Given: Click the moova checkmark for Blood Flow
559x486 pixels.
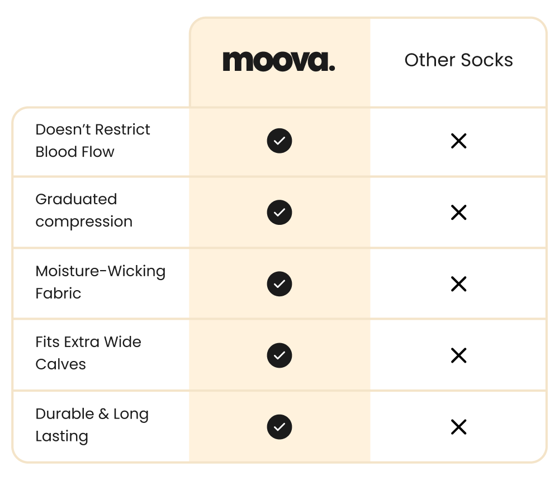Looking at the screenshot, I should [x=279, y=141].
